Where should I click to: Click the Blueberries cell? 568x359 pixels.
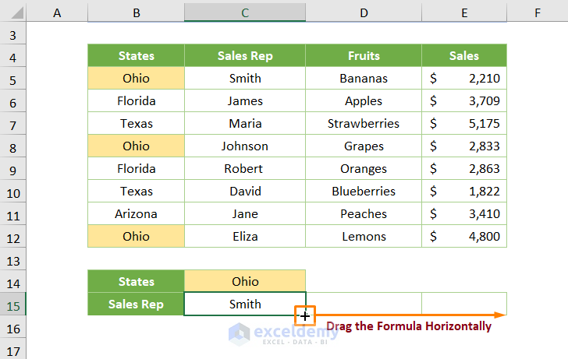click(x=364, y=192)
